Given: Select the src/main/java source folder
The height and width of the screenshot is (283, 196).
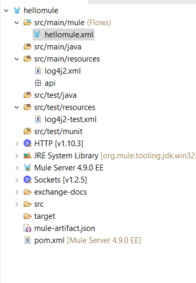Looking at the screenshot, I should [x=57, y=47].
